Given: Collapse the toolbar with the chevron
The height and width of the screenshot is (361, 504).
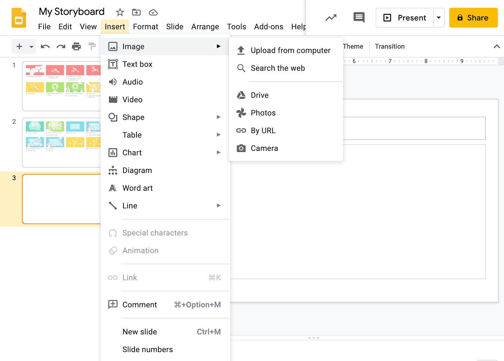Looking at the screenshot, I should click(496, 47).
